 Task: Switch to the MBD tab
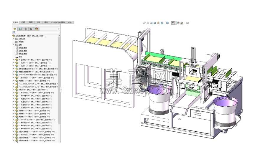(x=70, y=22)
